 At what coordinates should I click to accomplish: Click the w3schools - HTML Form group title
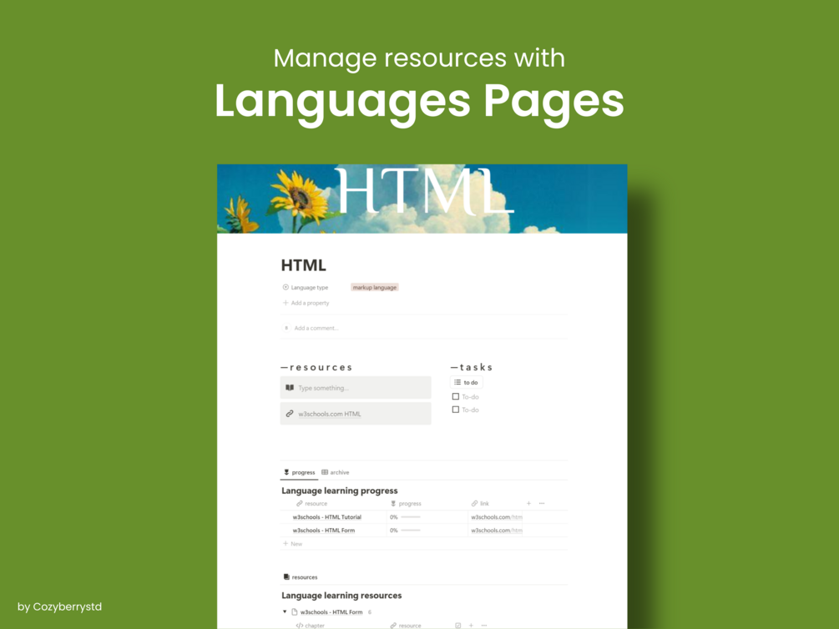point(331,611)
